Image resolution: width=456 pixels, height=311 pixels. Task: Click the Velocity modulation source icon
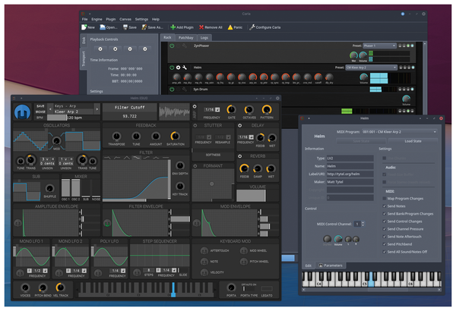204,272
